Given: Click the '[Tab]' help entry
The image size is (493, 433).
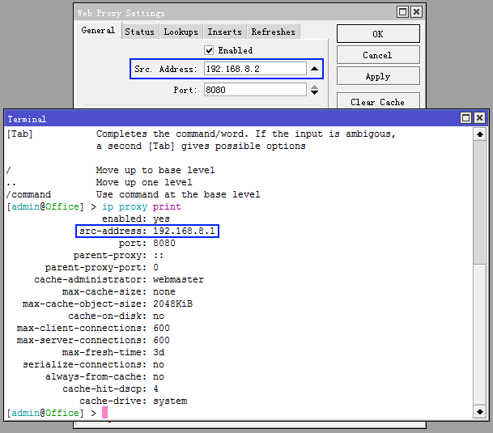Looking at the screenshot, I should click(19, 134).
